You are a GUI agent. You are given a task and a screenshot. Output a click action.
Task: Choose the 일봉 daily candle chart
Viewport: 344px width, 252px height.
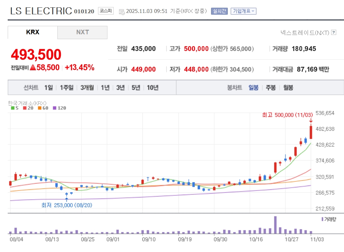pyautogui.click(x=253, y=88)
